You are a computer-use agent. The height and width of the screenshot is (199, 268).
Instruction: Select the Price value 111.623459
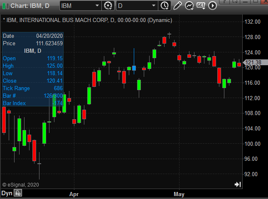click(49, 44)
